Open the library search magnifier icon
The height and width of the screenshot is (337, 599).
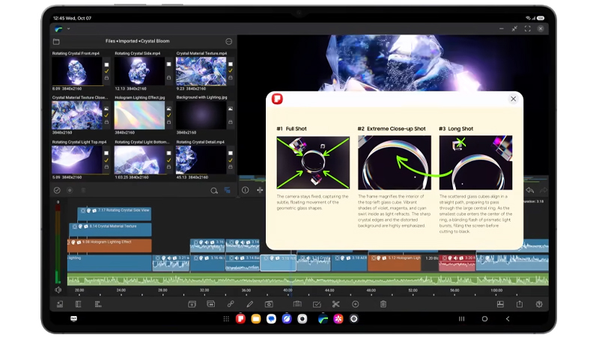[x=214, y=190]
